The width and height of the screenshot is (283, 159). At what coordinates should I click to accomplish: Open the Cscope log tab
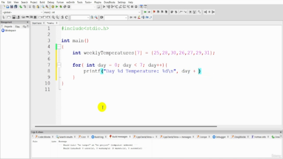point(202,137)
